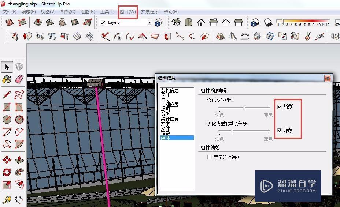340x207 pixels.
Task: Select 地理位置 in Model Info list
Action: tap(170, 105)
